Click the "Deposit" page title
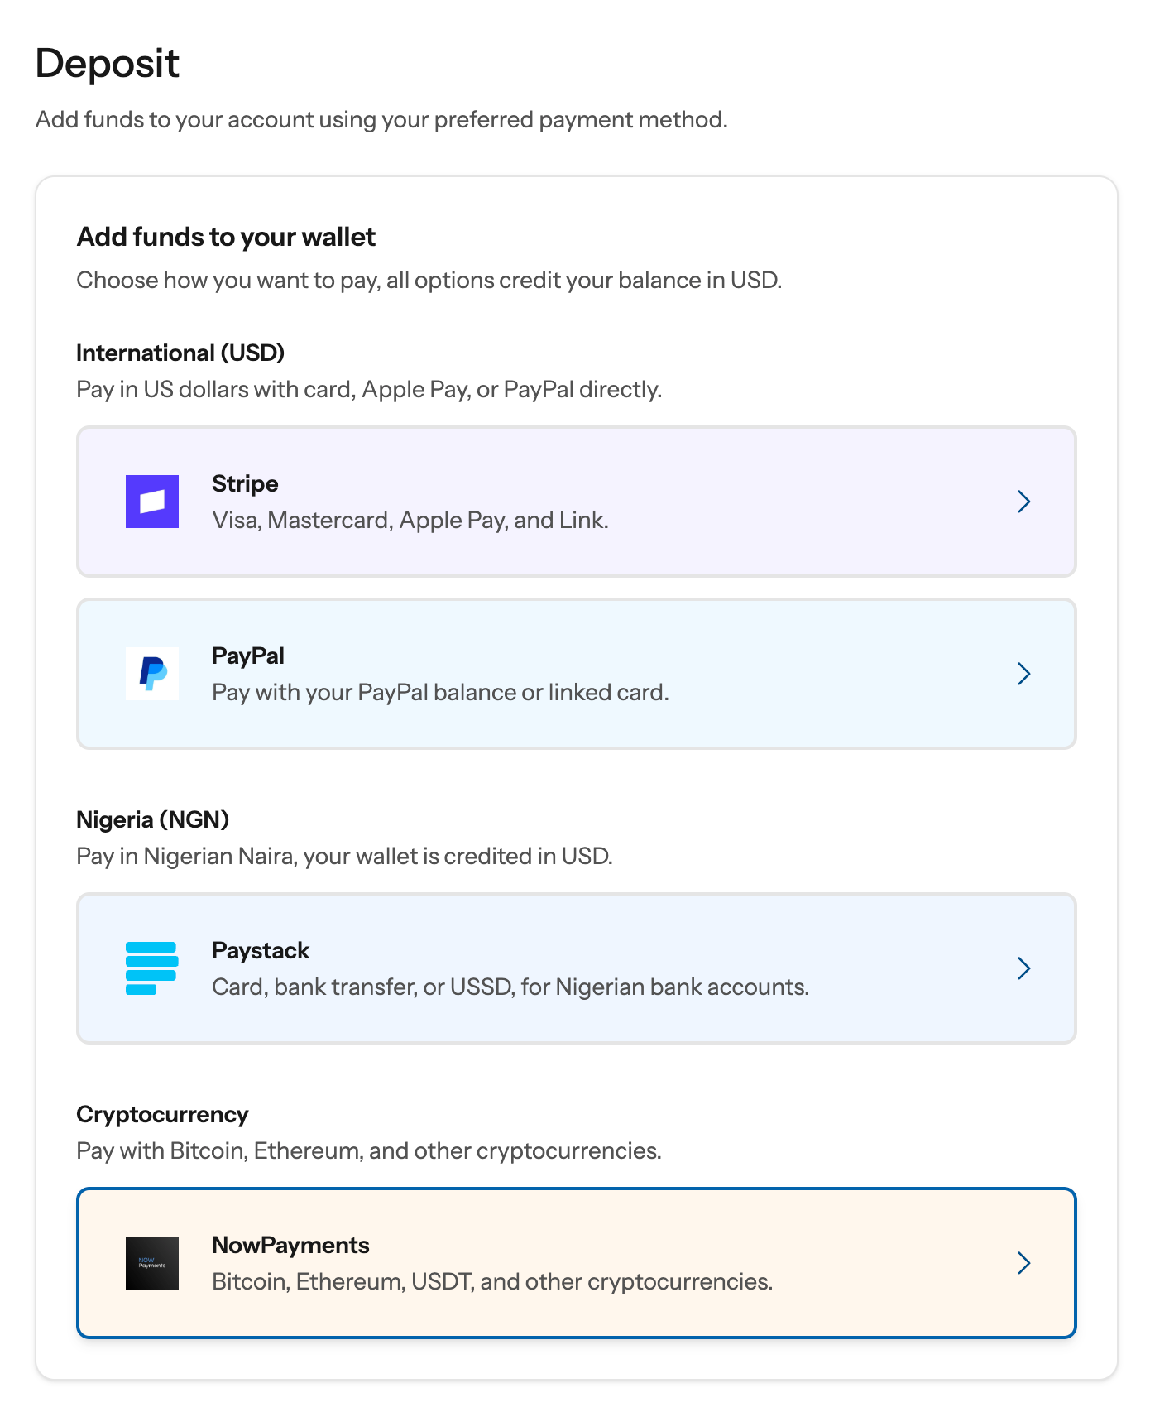This screenshot has width=1155, height=1412. tap(108, 63)
